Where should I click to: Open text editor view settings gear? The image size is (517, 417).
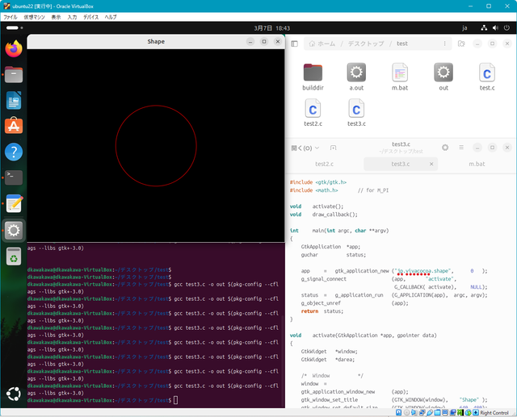coord(444,148)
